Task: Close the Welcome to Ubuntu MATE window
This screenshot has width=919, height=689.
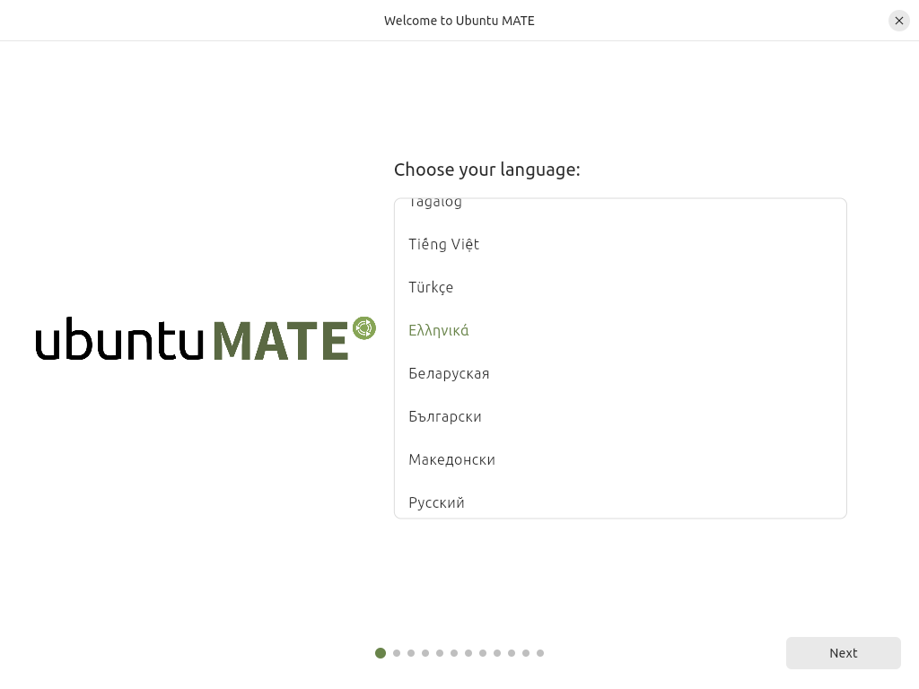Action: tap(898, 21)
